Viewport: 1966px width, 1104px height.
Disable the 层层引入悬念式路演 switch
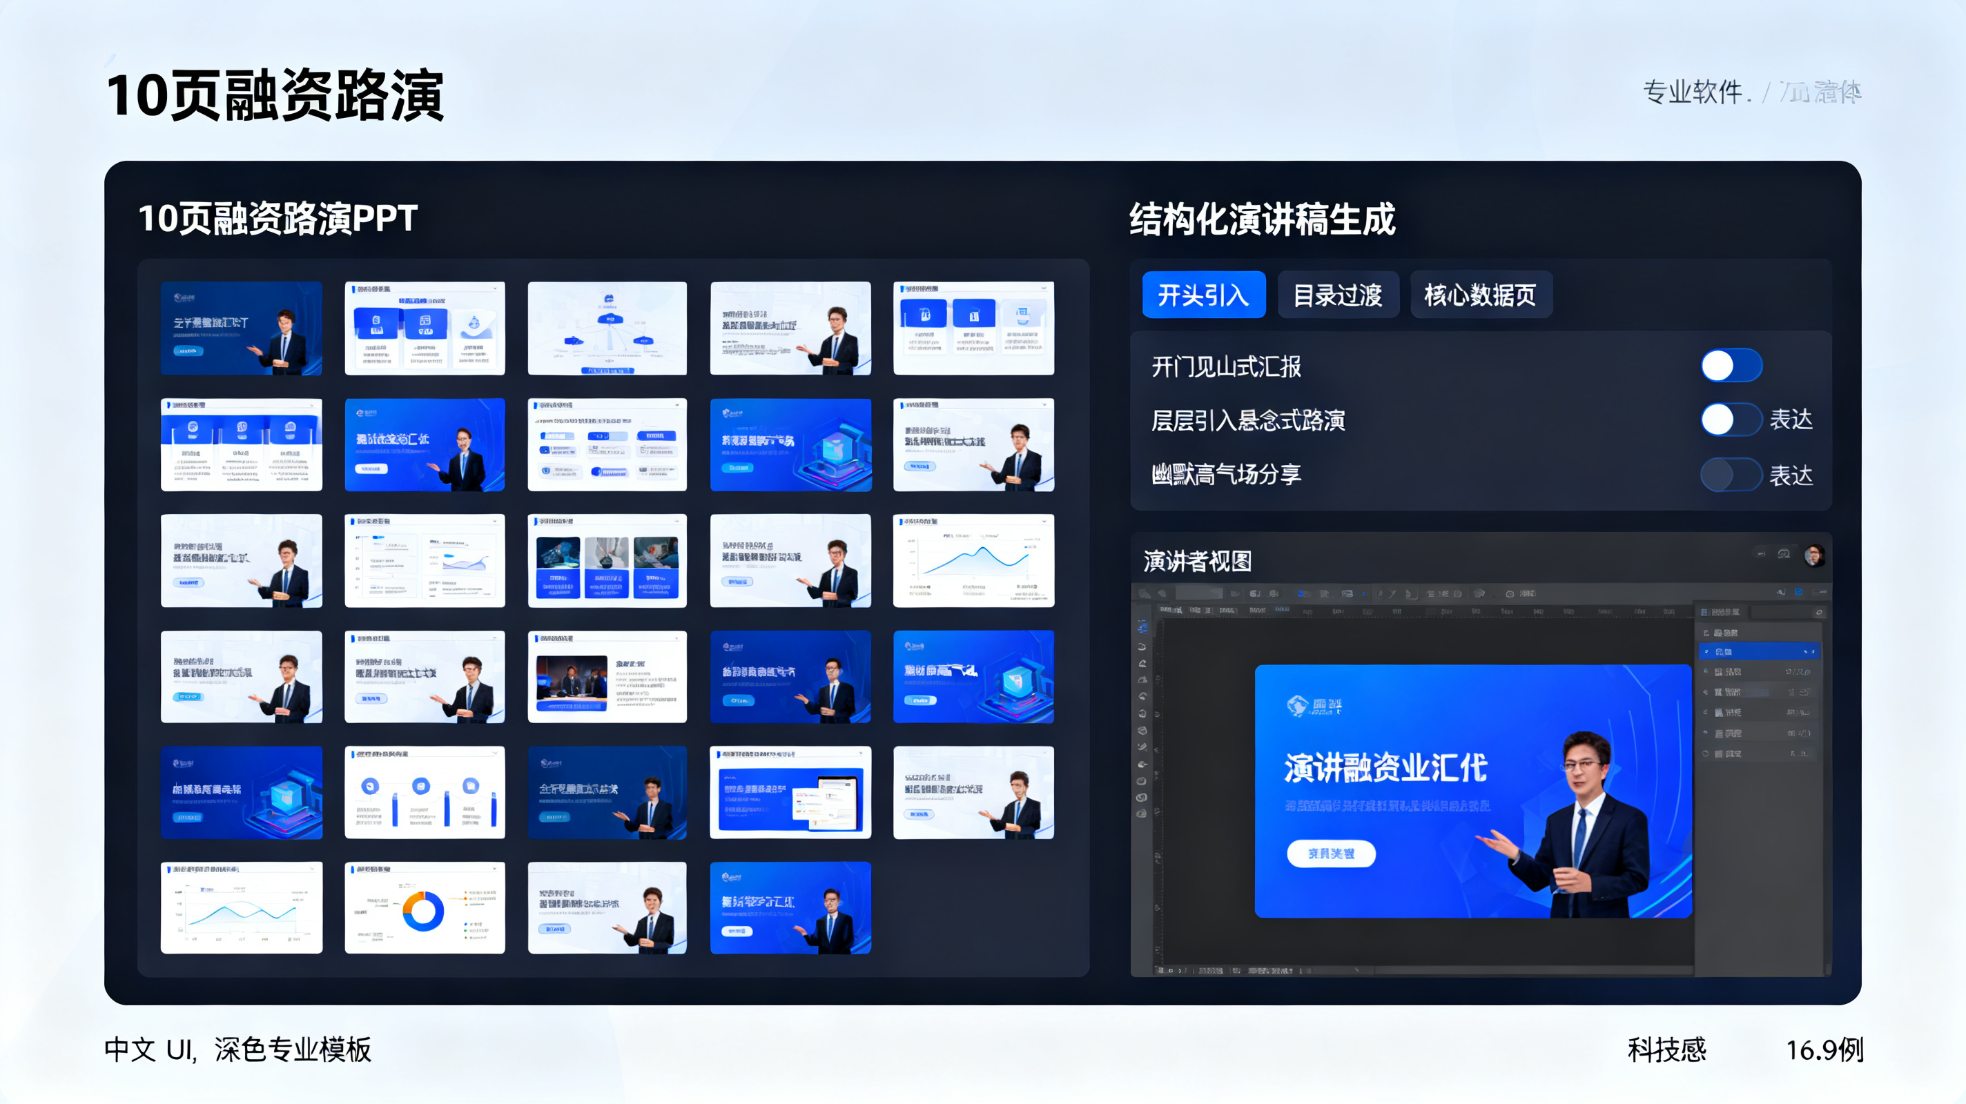[x=1732, y=420]
